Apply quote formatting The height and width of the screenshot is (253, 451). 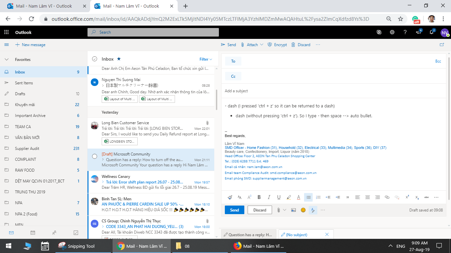tap(348, 197)
